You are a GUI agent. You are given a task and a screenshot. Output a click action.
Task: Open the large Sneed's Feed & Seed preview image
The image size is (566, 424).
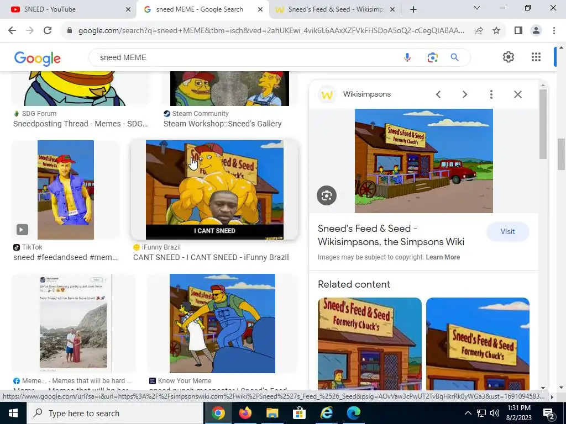[x=424, y=161]
